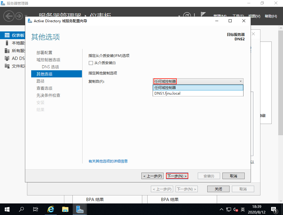Click 取消 in the AD wizard
Screen dimensions: 283x215
233,176
